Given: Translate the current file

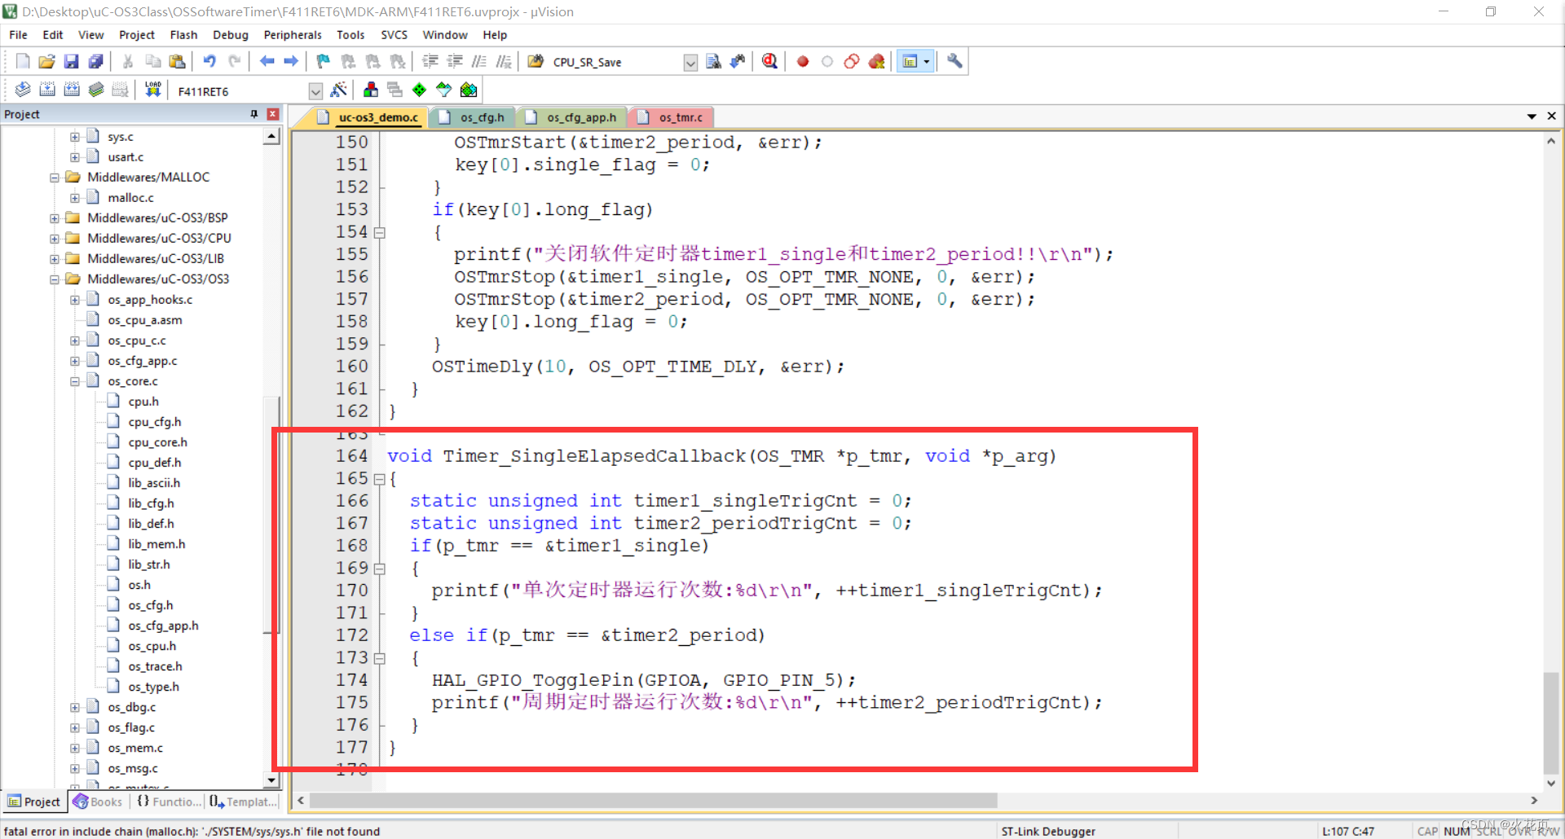Looking at the screenshot, I should 23,90.
